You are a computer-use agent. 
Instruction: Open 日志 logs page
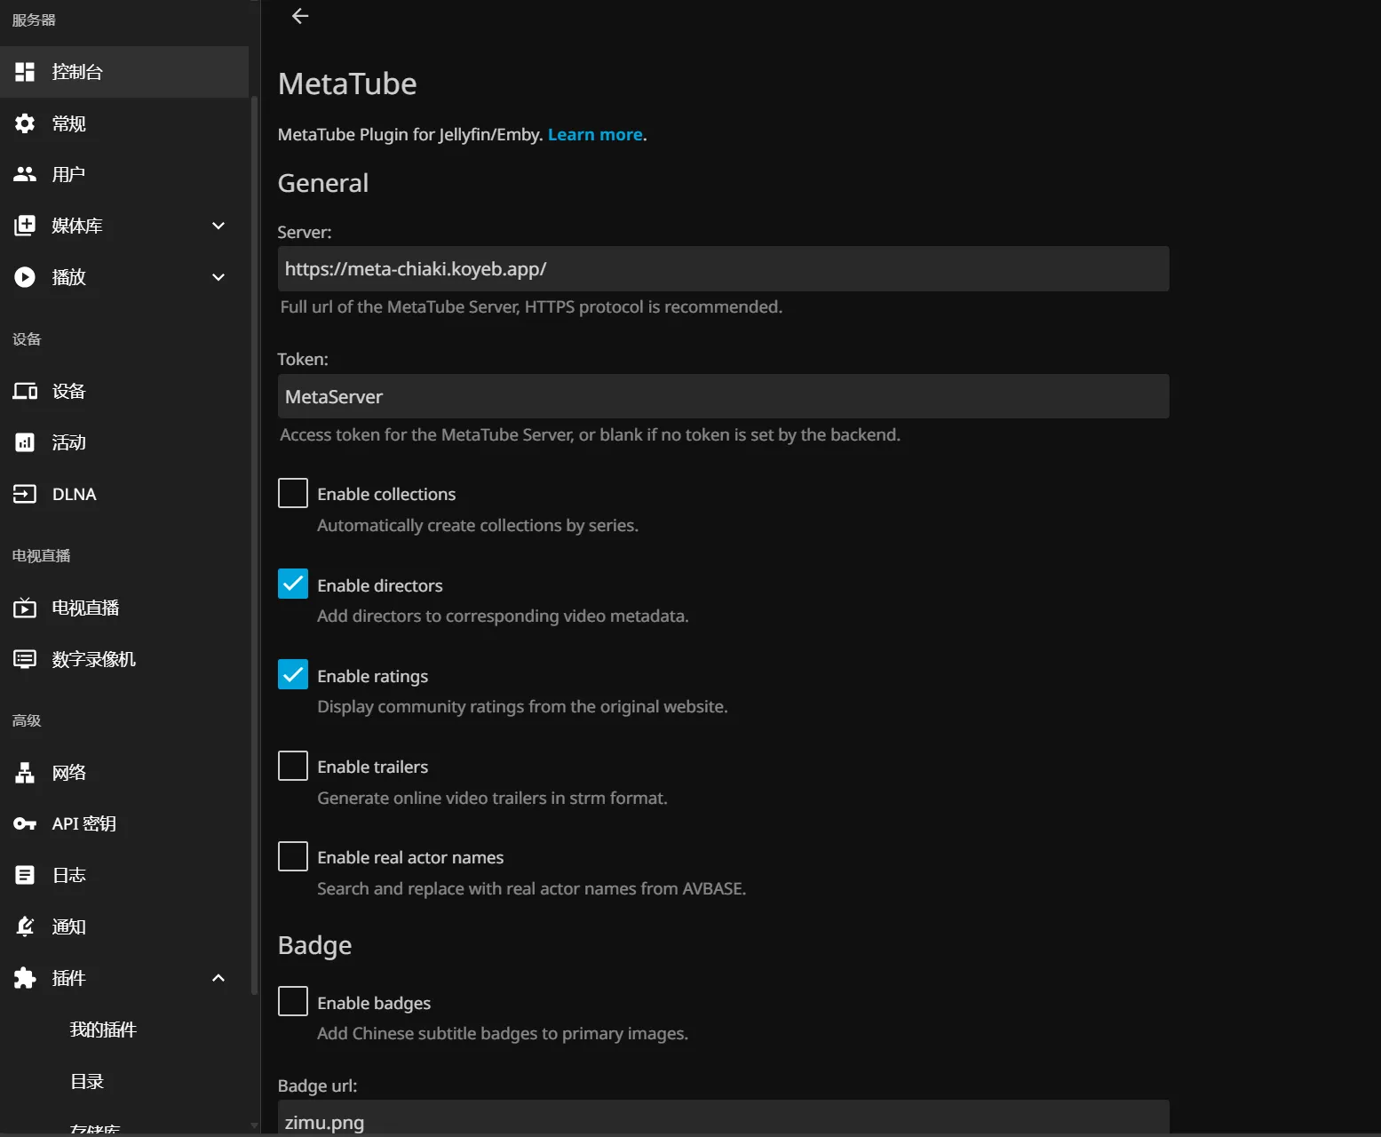pyautogui.click(x=124, y=875)
